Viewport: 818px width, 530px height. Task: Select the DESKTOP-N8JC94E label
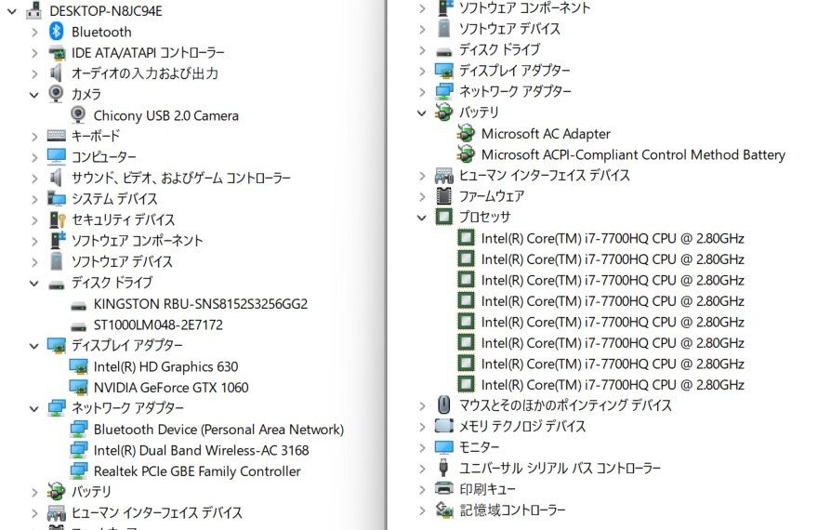click(105, 11)
